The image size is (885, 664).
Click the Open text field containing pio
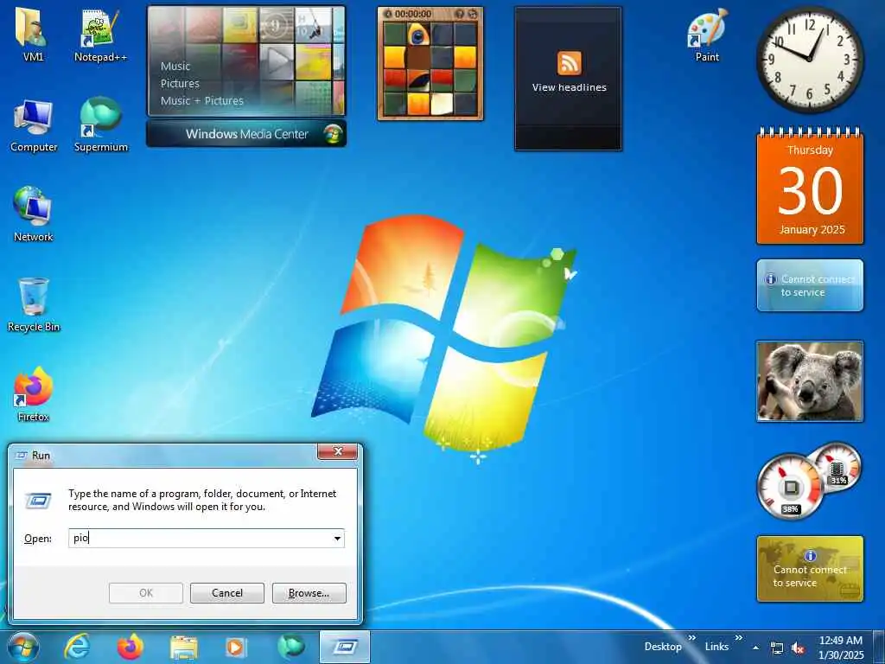206,538
